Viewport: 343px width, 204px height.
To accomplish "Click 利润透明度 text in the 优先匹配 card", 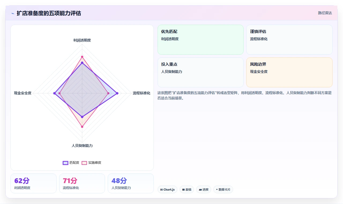I will pyautogui.click(x=170, y=39).
